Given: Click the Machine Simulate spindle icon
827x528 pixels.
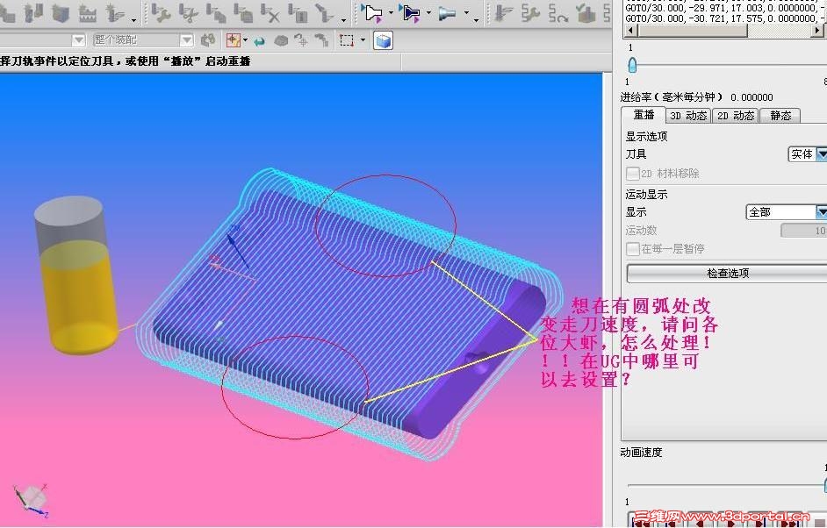Looking at the screenshot, I should point(447,12).
